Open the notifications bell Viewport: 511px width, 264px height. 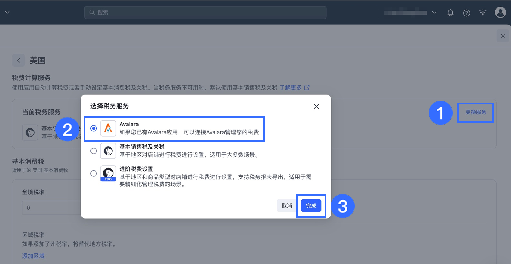click(x=450, y=13)
